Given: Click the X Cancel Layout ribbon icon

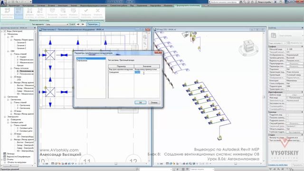Looking at the screenshot, I should [x=98, y=10].
